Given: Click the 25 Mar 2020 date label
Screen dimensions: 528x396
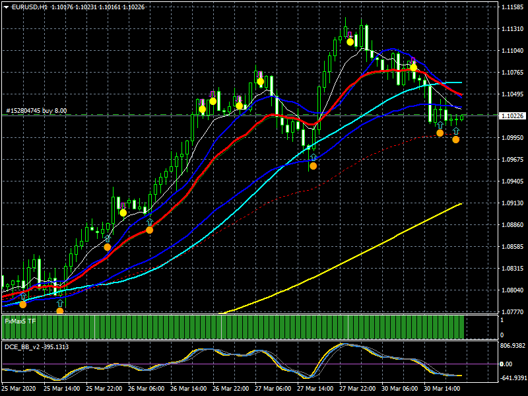Looking at the screenshot, I should 18,388.
